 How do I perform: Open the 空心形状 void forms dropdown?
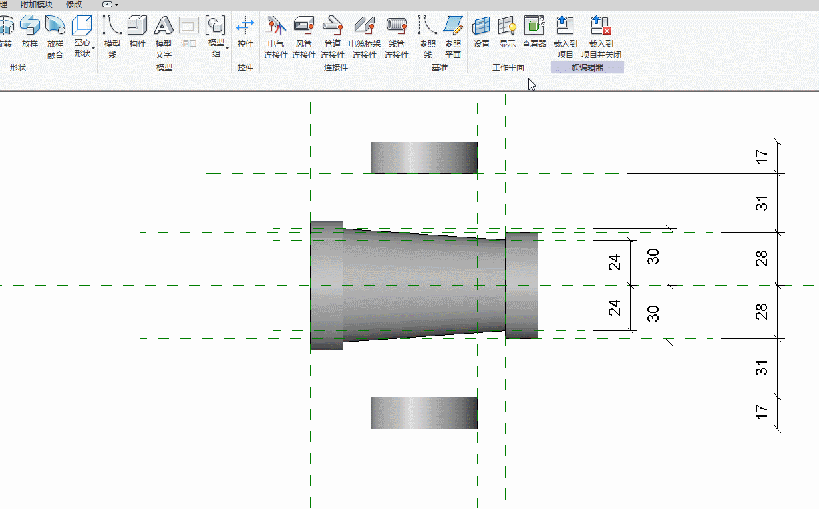point(82,37)
